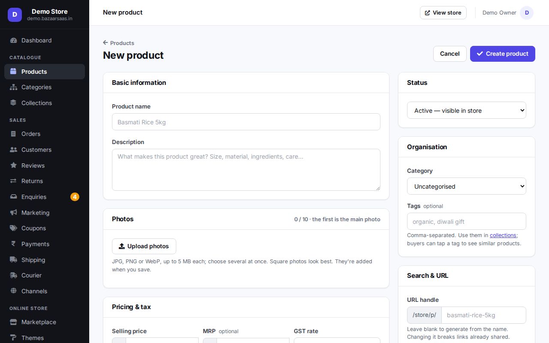This screenshot has height=343, width=549.
Task: Click the Cancel button
Action: tap(450, 54)
